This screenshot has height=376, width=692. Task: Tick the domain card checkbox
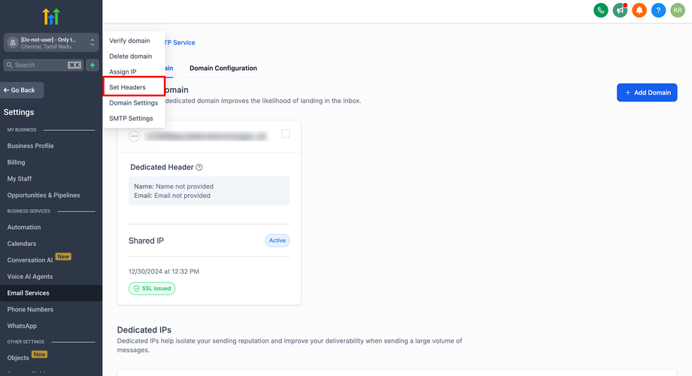[x=285, y=134]
